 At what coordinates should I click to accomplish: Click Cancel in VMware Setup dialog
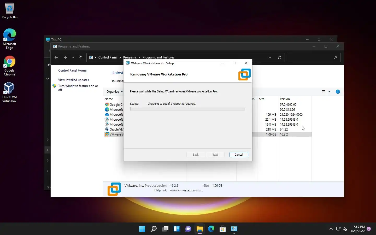point(239,155)
